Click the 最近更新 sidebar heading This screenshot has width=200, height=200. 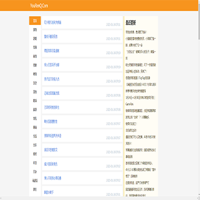pyautogui.click(x=131, y=23)
